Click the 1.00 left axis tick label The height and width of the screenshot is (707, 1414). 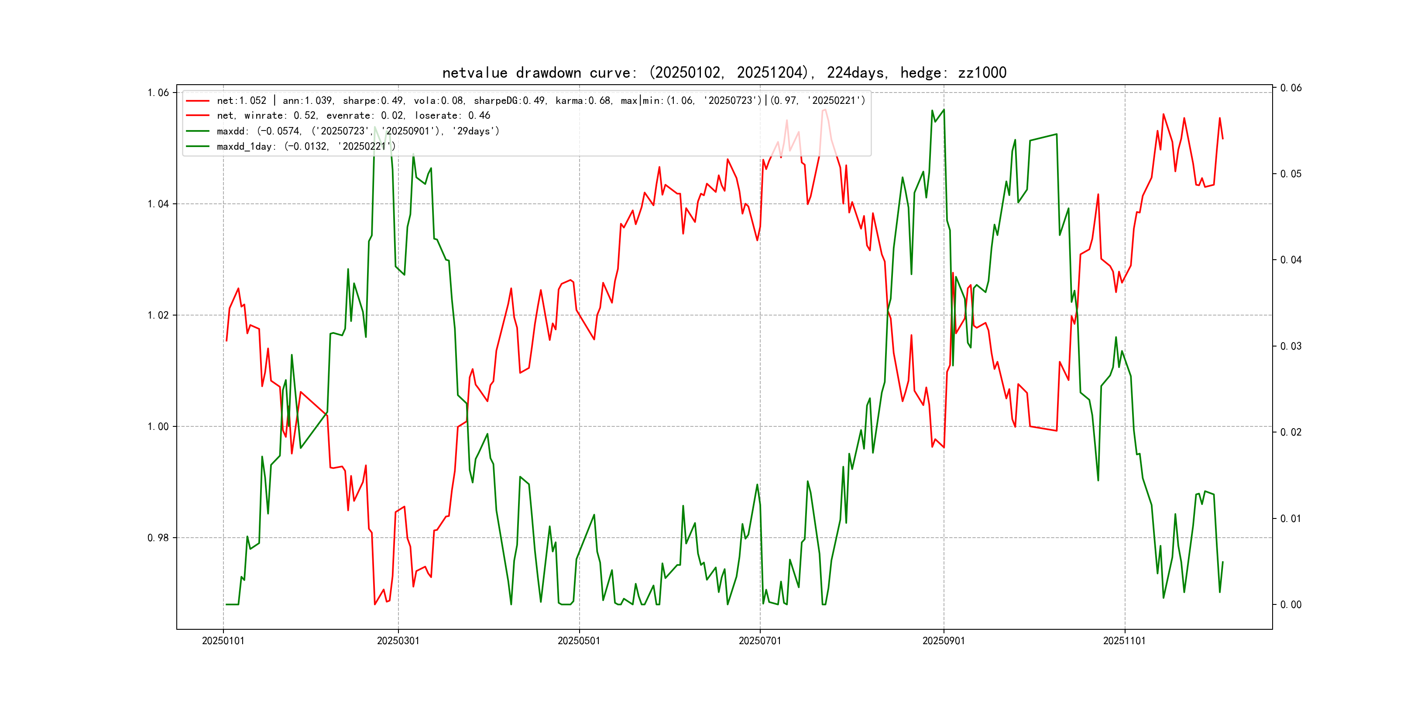(158, 427)
